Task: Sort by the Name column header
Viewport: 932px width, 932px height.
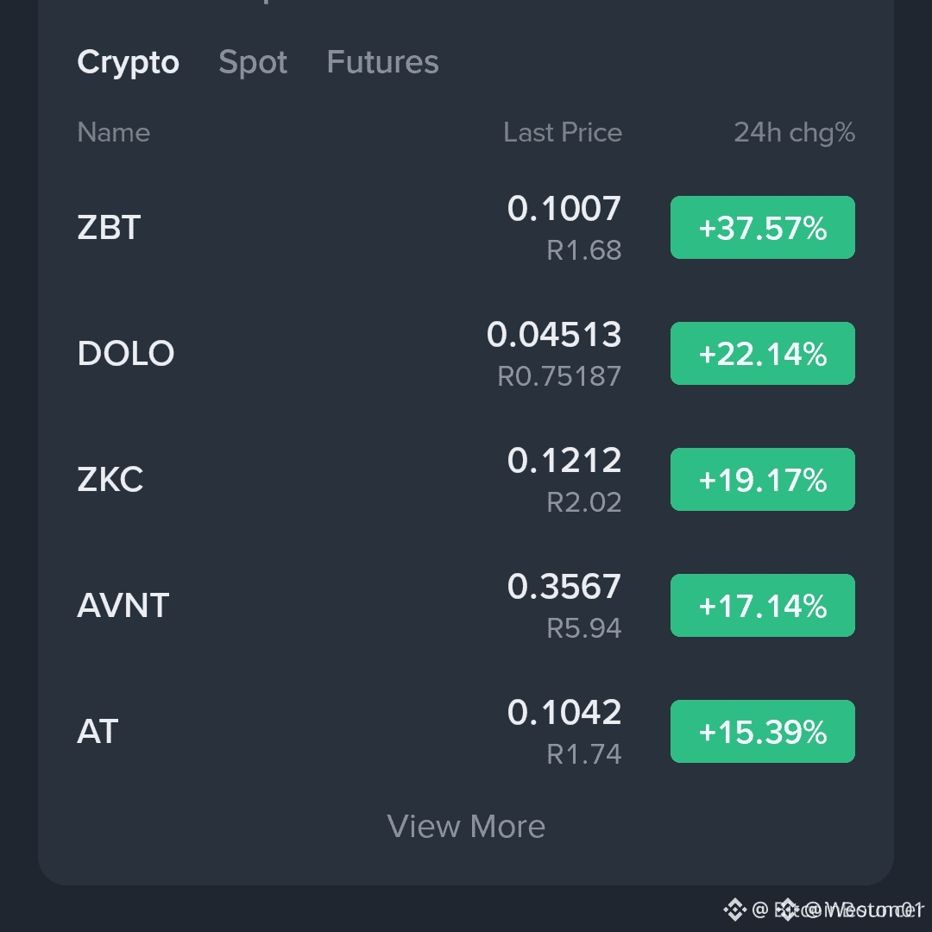Action: 114,132
